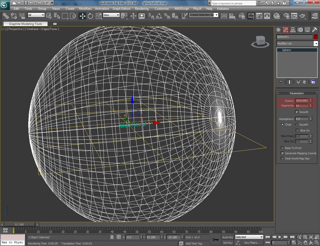320x246 pixels.
Task: Select the Select and Link tool
Action: (6, 16)
